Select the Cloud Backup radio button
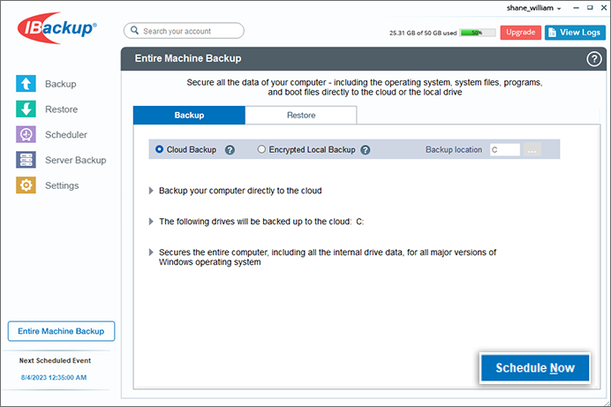Screen dimensions: 611x407 (160, 149)
